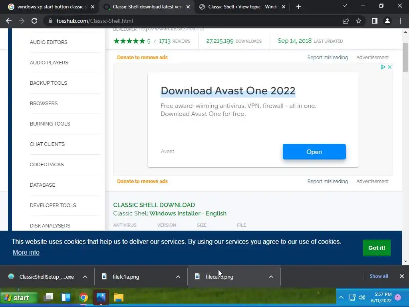Screen dimensions: 409x307
Task: Open the notification center badge
Action: [398, 297]
